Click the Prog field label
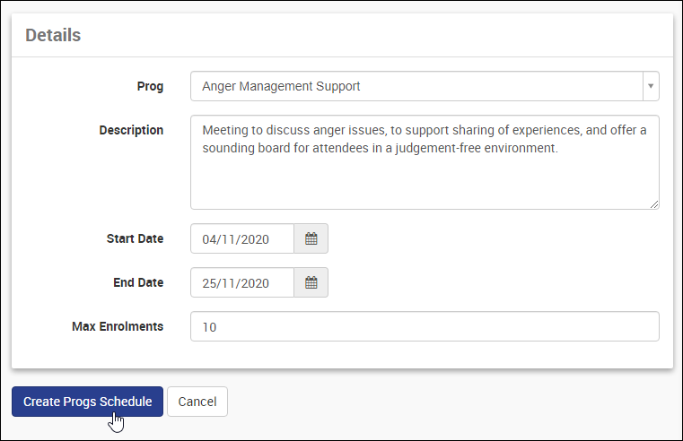683x441 pixels. [150, 87]
